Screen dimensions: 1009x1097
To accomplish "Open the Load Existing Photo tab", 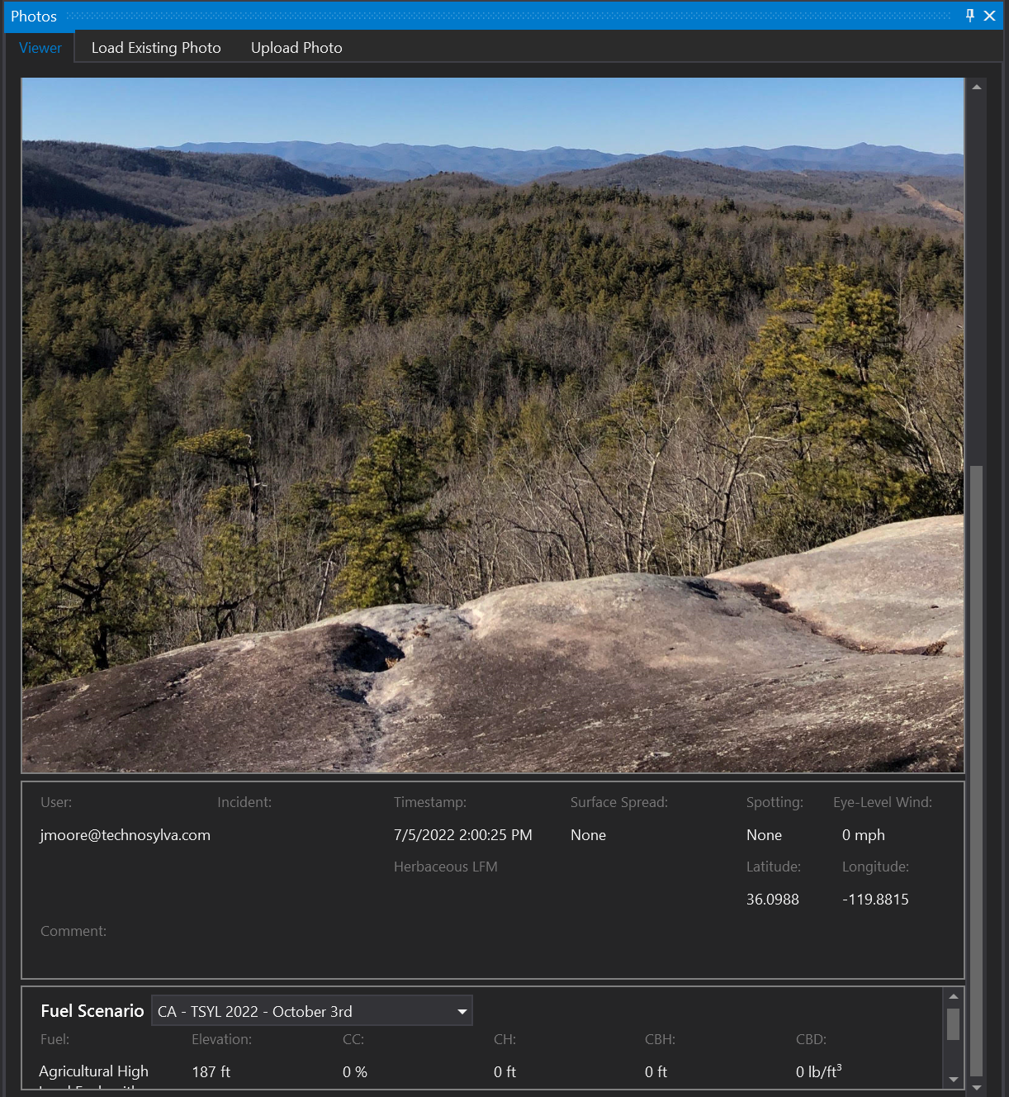I will coord(156,48).
